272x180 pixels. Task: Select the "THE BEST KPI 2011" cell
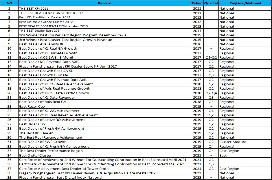click(34, 8)
